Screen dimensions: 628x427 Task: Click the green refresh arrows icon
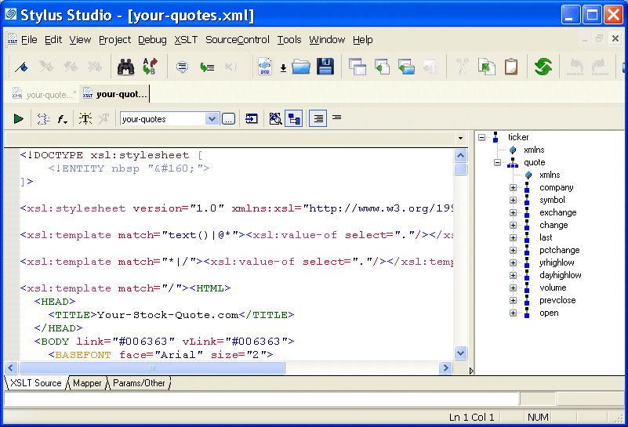tap(543, 67)
